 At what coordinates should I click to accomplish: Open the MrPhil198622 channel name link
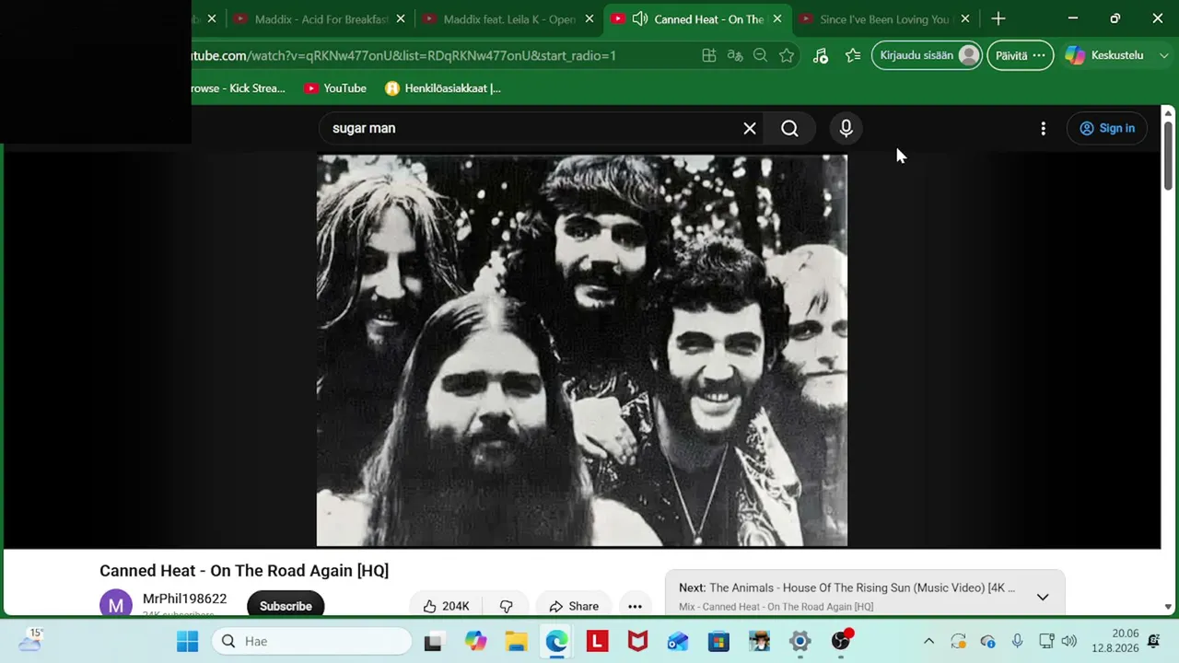coord(184,599)
